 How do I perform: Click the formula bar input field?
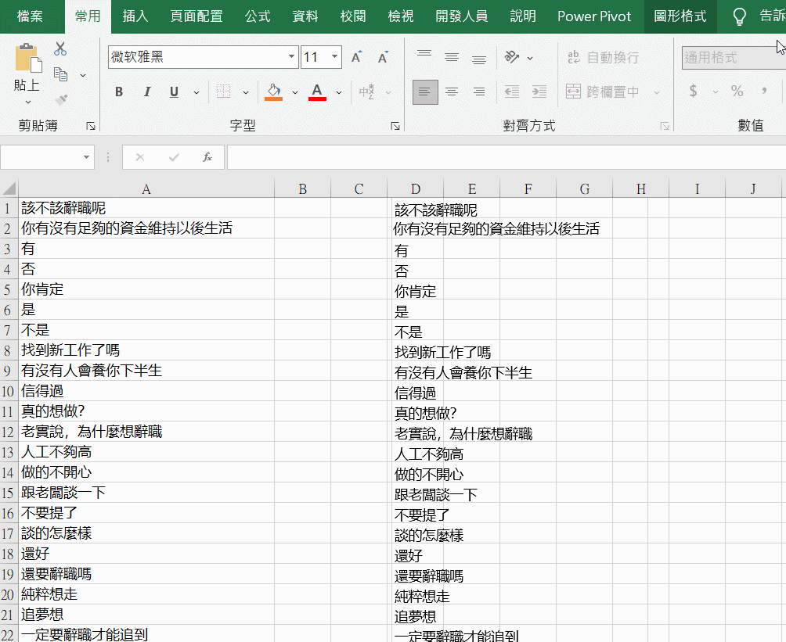point(507,157)
